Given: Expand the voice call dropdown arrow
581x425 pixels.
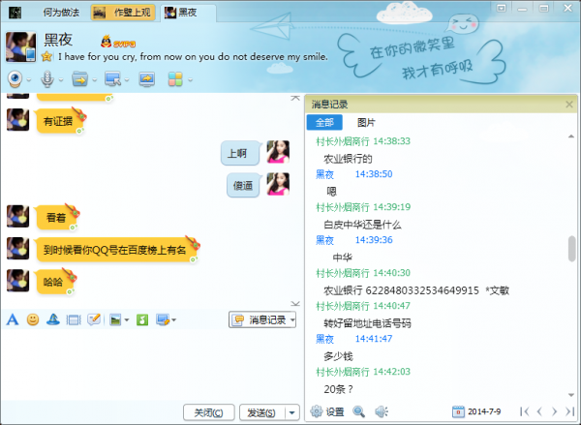Looking at the screenshot, I should [x=61, y=79].
